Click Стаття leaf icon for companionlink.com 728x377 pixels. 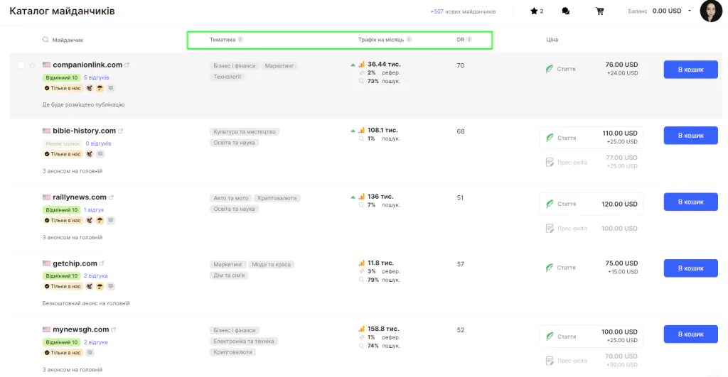pos(550,69)
